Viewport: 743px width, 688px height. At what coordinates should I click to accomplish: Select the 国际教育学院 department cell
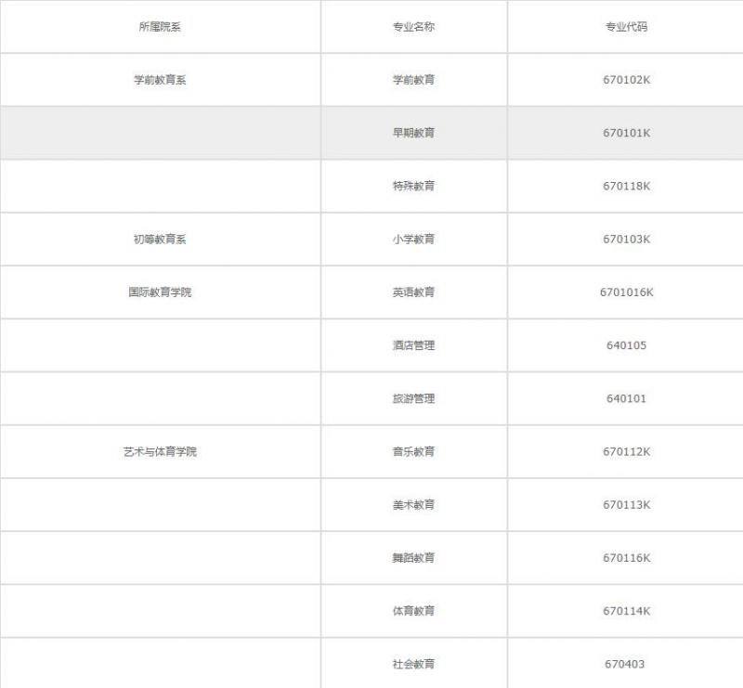pos(160,292)
